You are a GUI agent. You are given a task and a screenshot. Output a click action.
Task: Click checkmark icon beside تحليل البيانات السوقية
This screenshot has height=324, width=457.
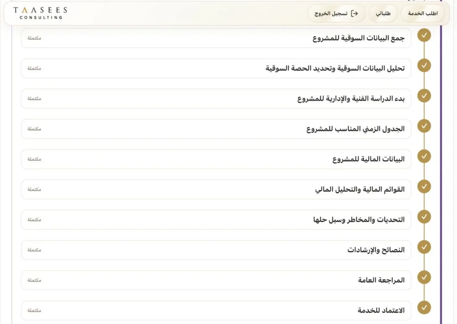tap(424, 66)
